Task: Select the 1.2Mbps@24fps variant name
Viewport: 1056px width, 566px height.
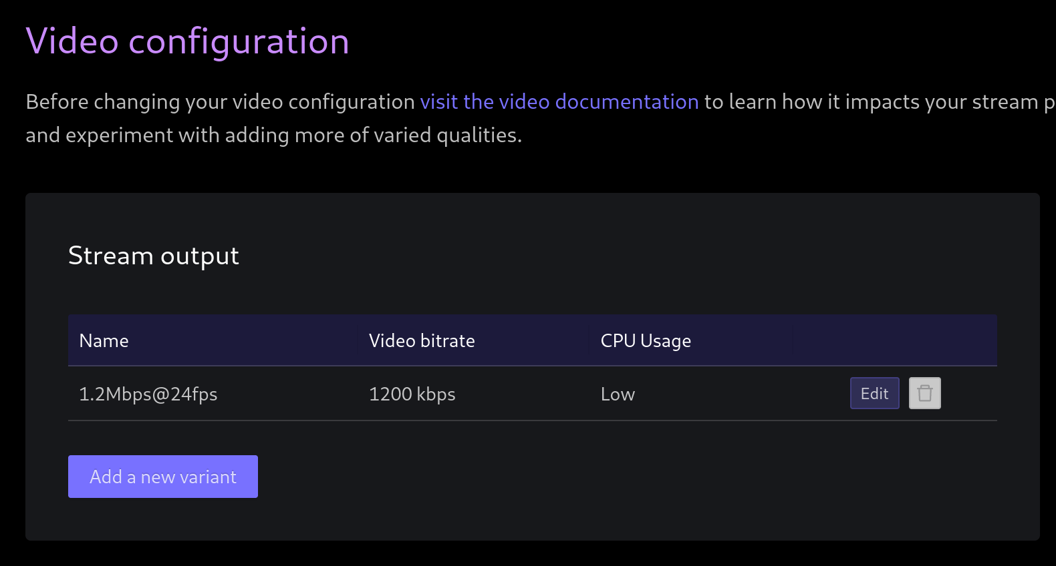Action: (148, 394)
